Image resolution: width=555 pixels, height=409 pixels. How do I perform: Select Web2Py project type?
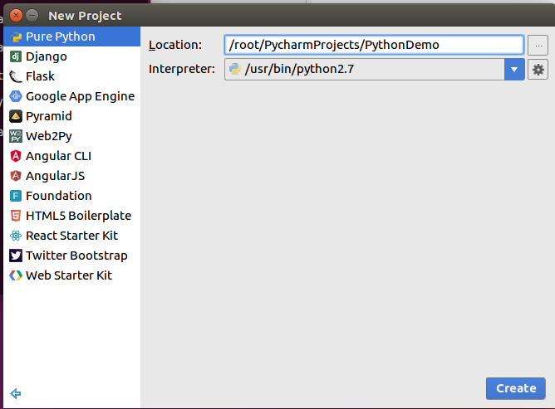tap(71, 136)
